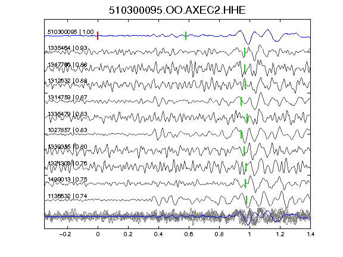Screen dimensions: 343x257
Task: Select the green pick on trace 1339385
Action: tap(244, 151)
